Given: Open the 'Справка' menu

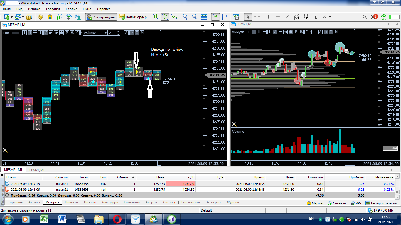Looking at the screenshot, I should click(x=104, y=9).
